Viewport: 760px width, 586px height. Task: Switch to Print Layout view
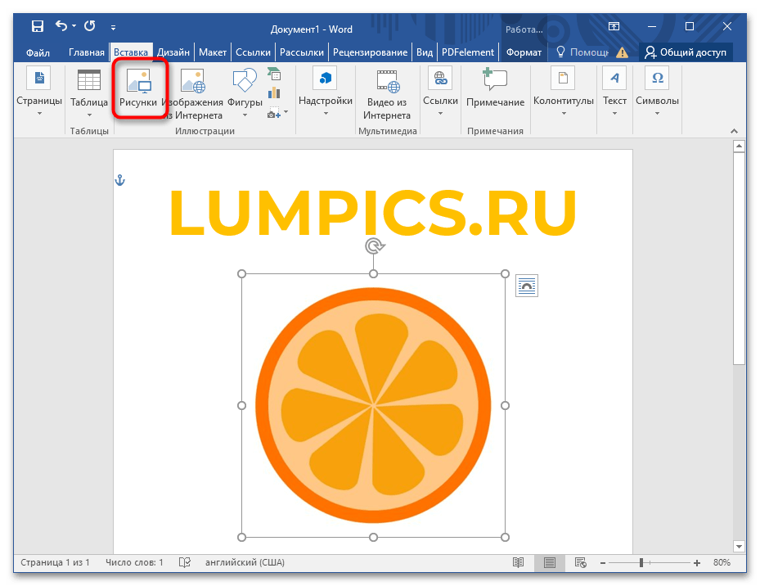pos(549,563)
